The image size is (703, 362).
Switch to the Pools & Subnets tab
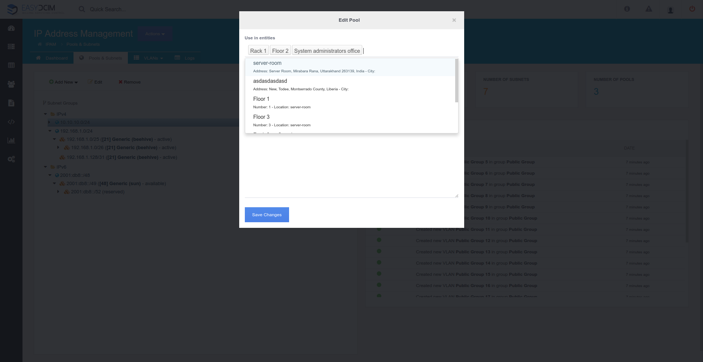point(101,58)
